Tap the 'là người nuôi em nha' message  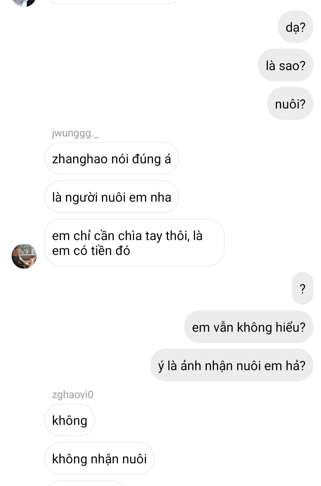click(112, 197)
